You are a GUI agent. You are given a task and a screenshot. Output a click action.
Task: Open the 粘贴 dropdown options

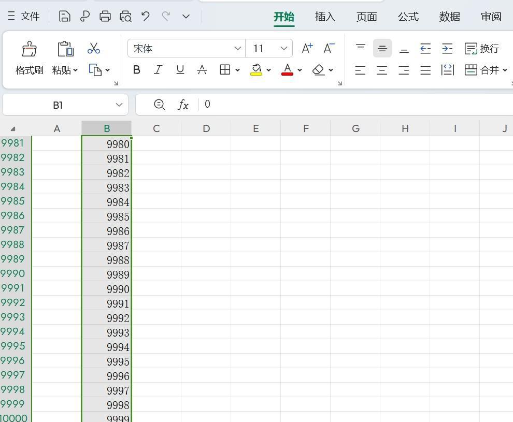pos(65,70)
